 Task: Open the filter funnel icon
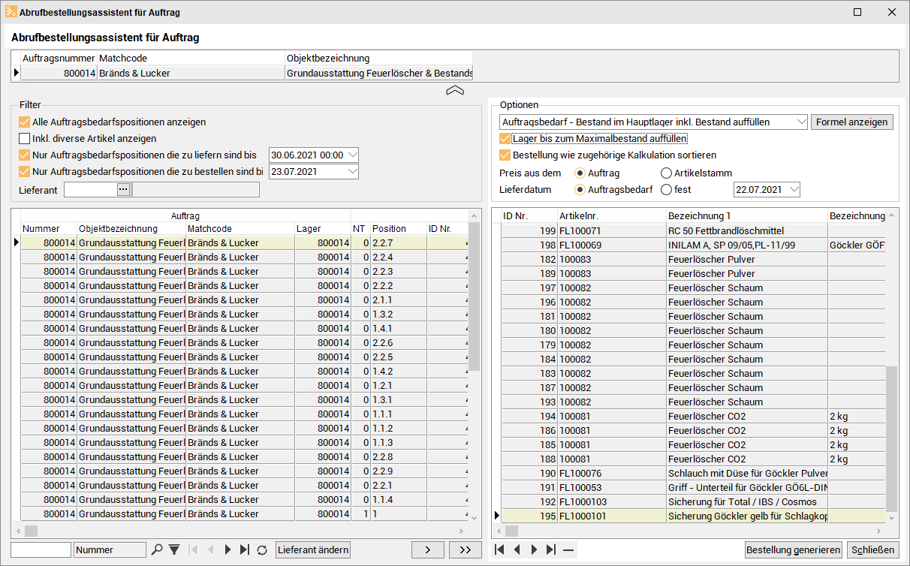[174, 549]
